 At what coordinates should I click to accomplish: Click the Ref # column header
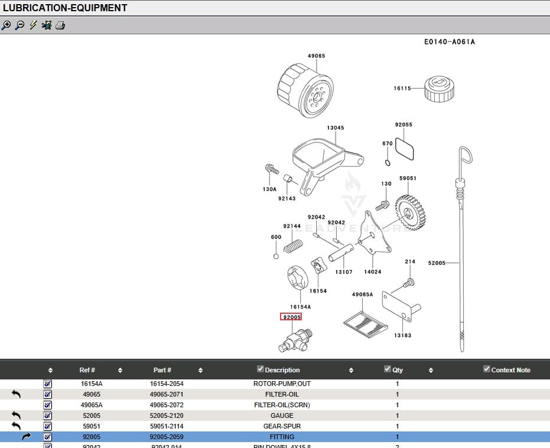87,370
